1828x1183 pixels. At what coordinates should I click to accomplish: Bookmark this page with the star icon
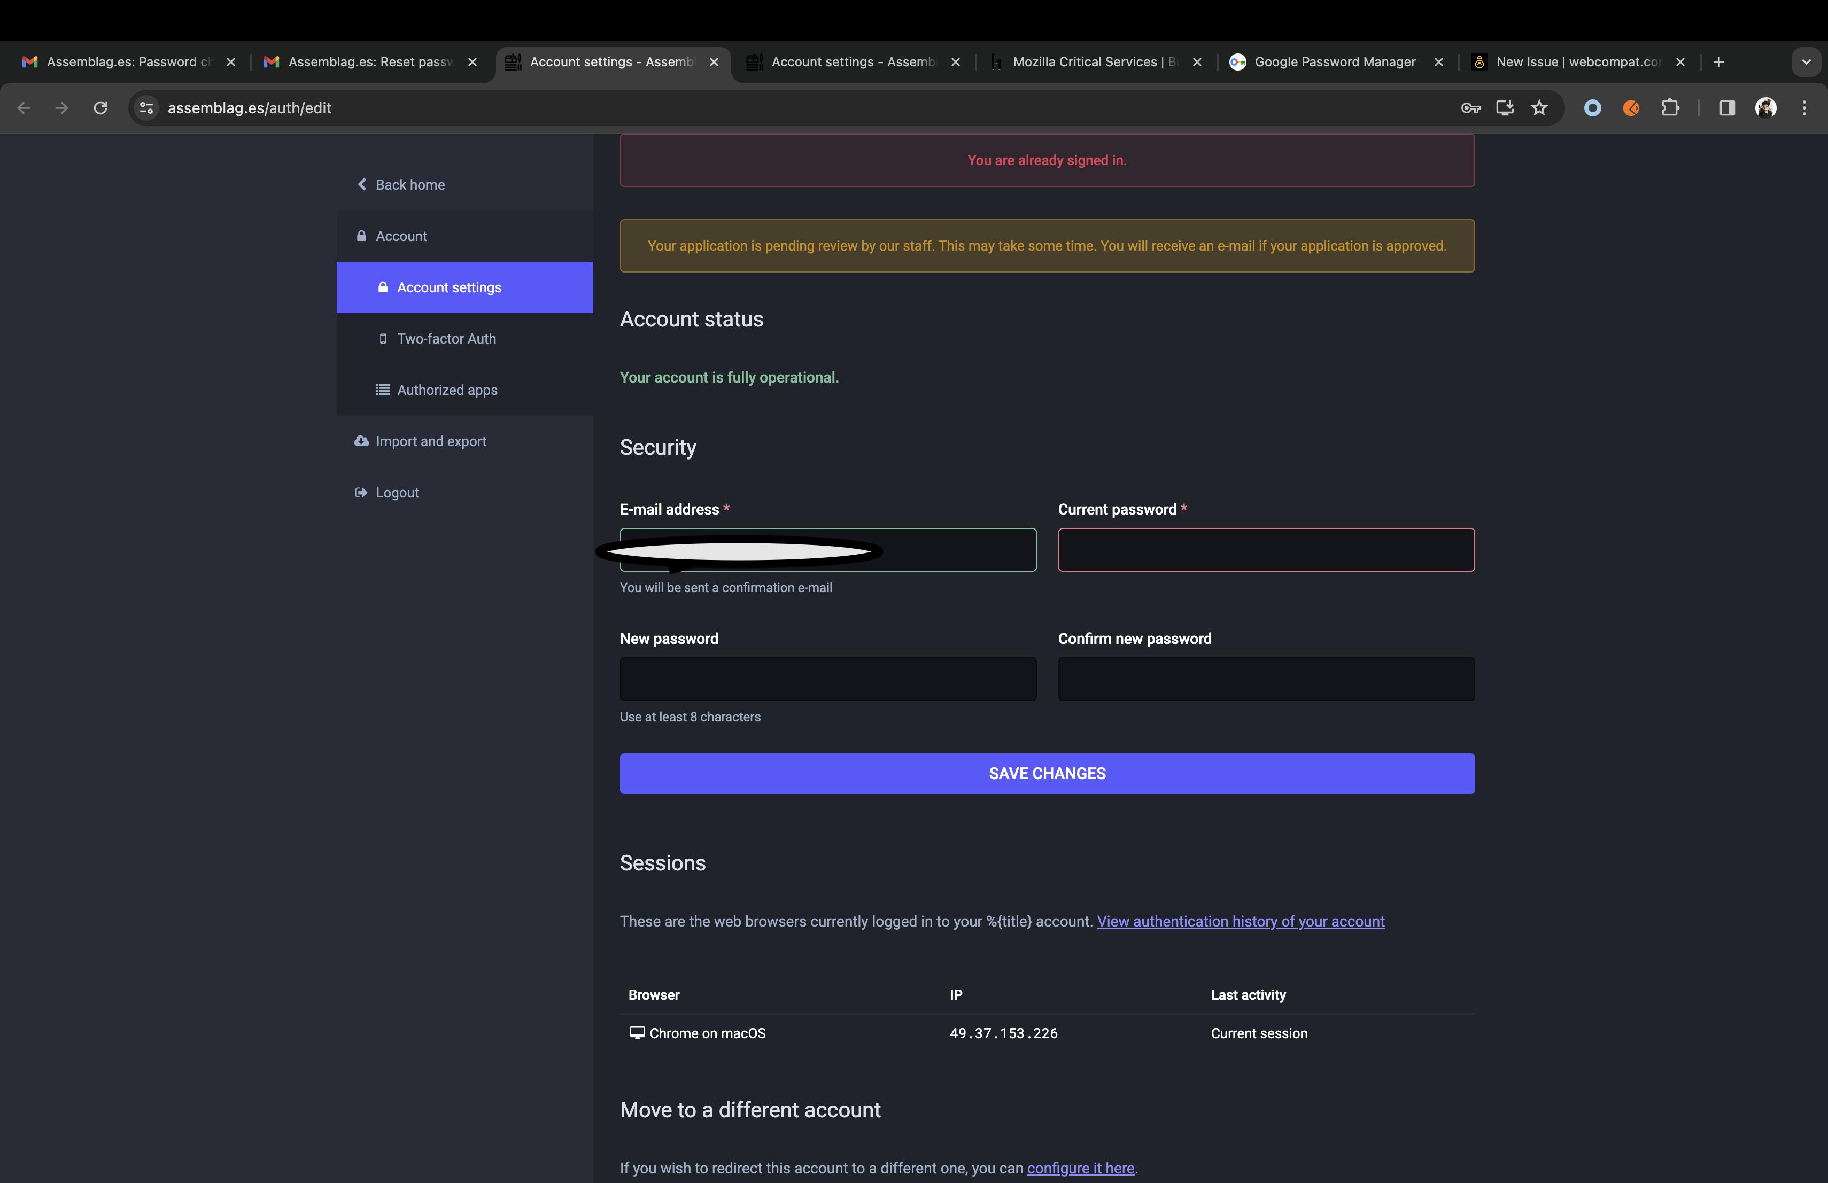[1540, 107]
